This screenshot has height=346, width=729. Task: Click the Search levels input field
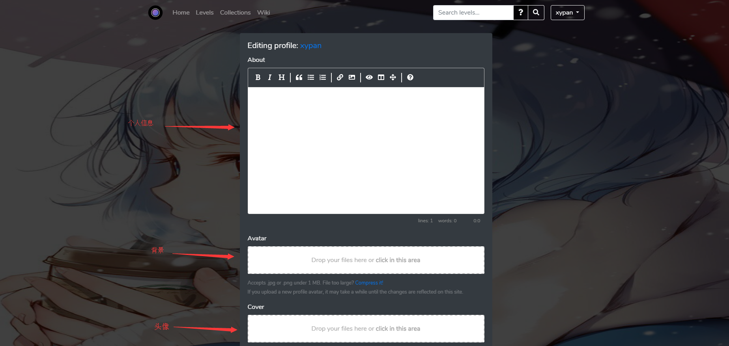point(473,13)
